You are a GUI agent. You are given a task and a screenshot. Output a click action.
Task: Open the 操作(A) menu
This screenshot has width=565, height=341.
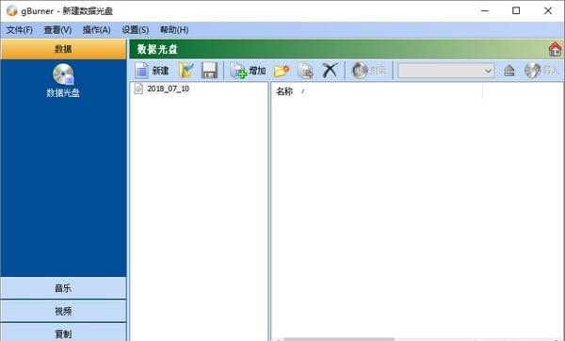[x=97, y=30]
